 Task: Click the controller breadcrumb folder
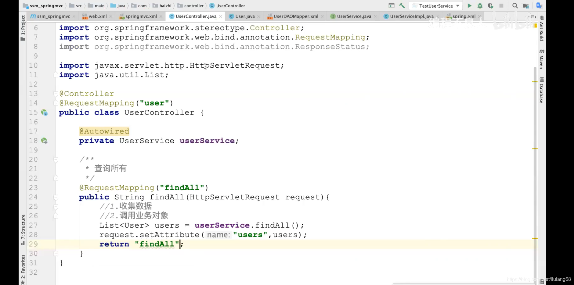point(191,6)
